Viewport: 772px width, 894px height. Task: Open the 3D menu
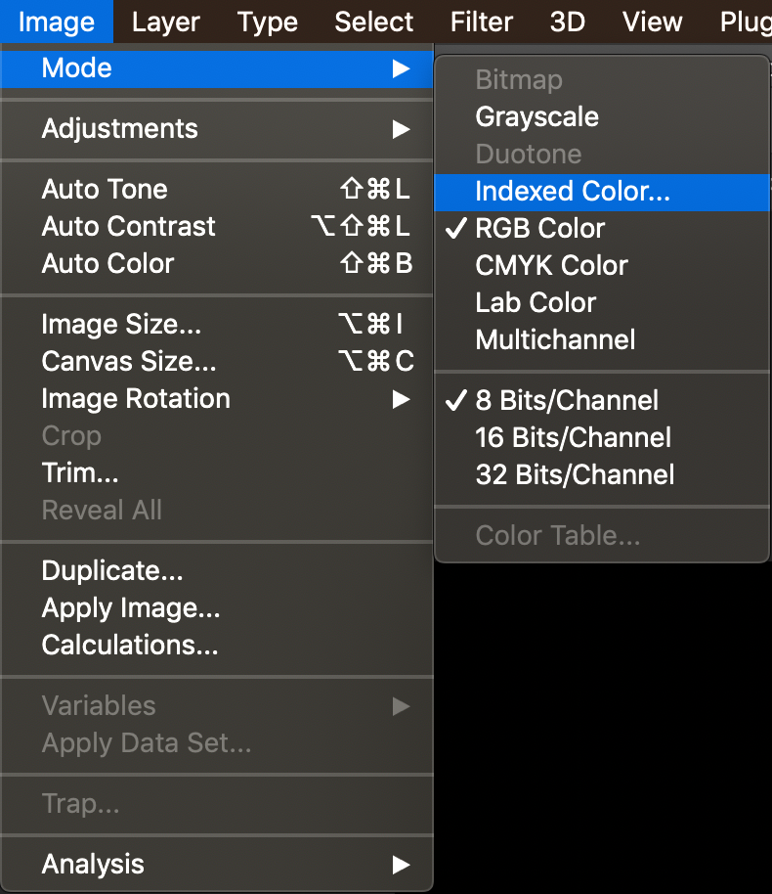568,22
